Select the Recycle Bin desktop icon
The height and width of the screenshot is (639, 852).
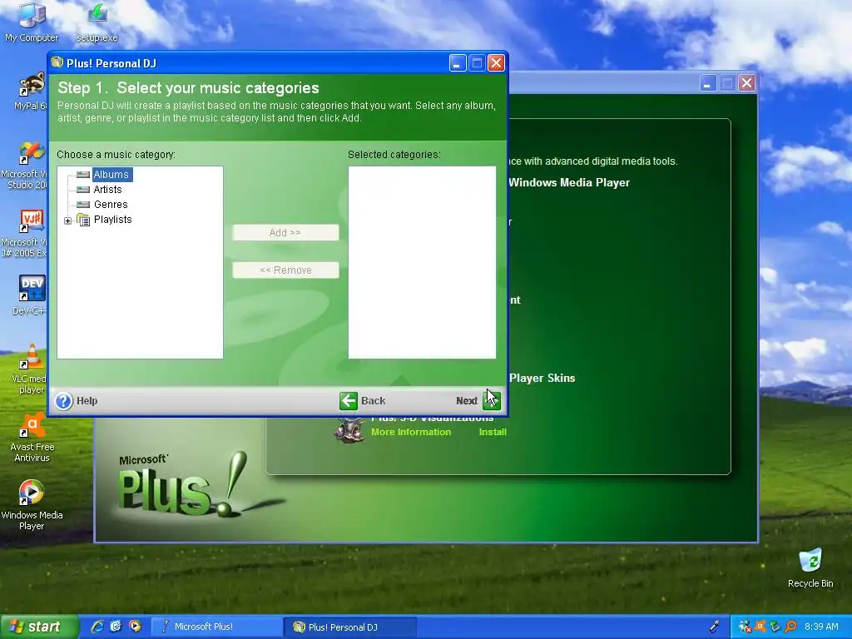(810, 567)
